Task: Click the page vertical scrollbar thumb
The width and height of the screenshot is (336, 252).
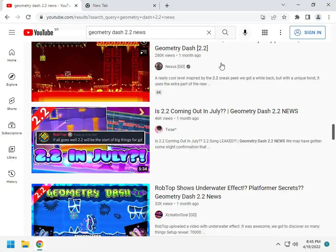Action: pyautogui.click(x=333, y=132)
